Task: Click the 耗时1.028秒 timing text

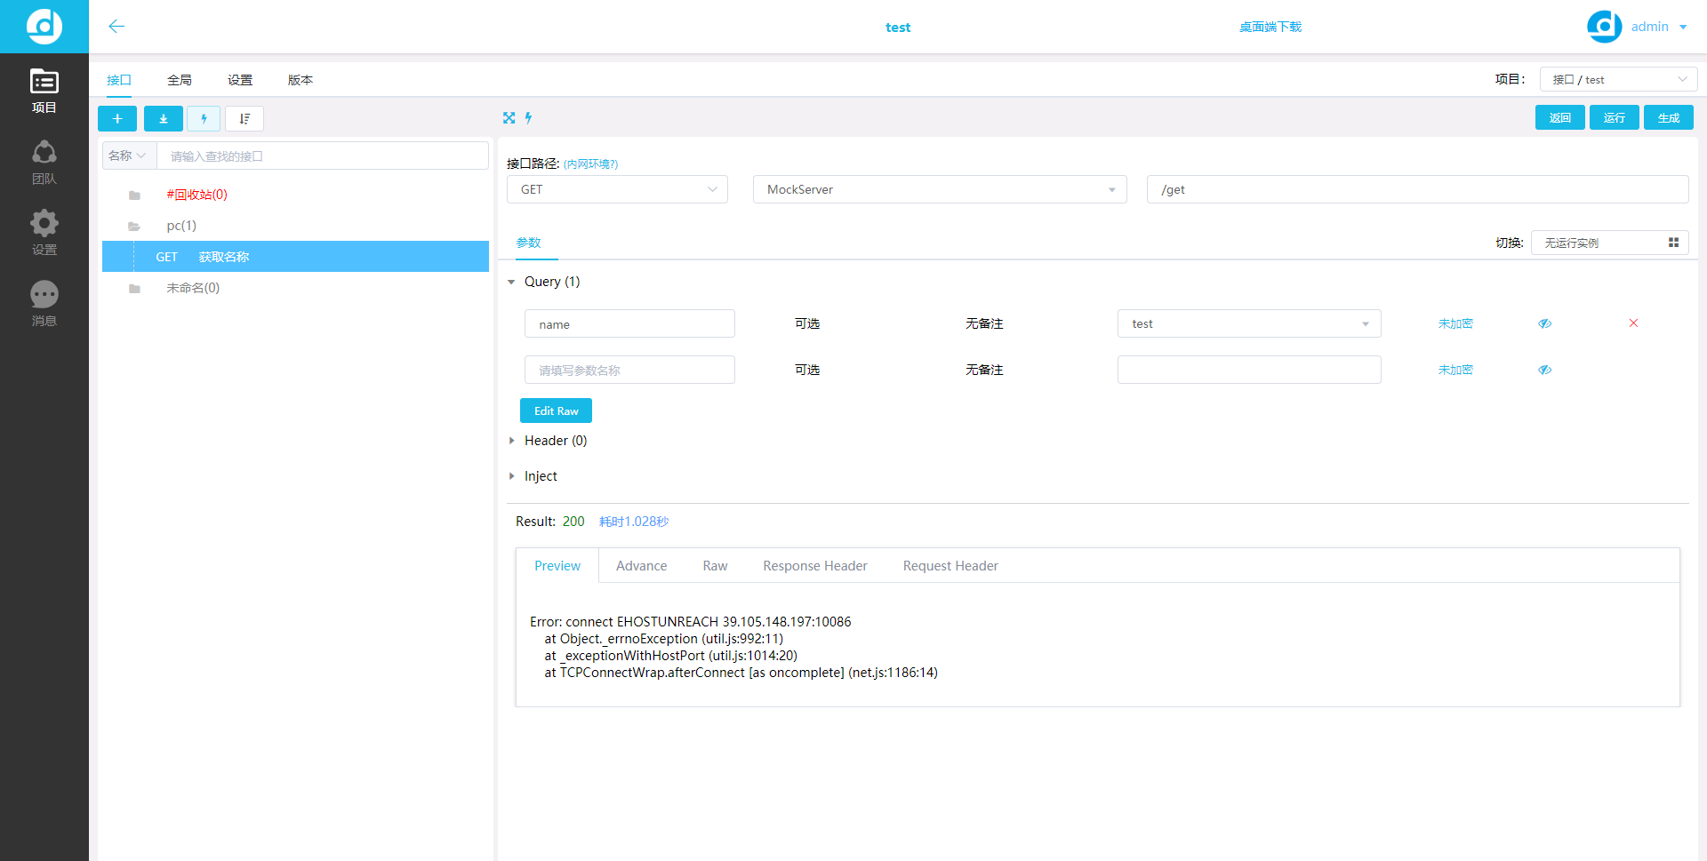Action: (634, 522)
